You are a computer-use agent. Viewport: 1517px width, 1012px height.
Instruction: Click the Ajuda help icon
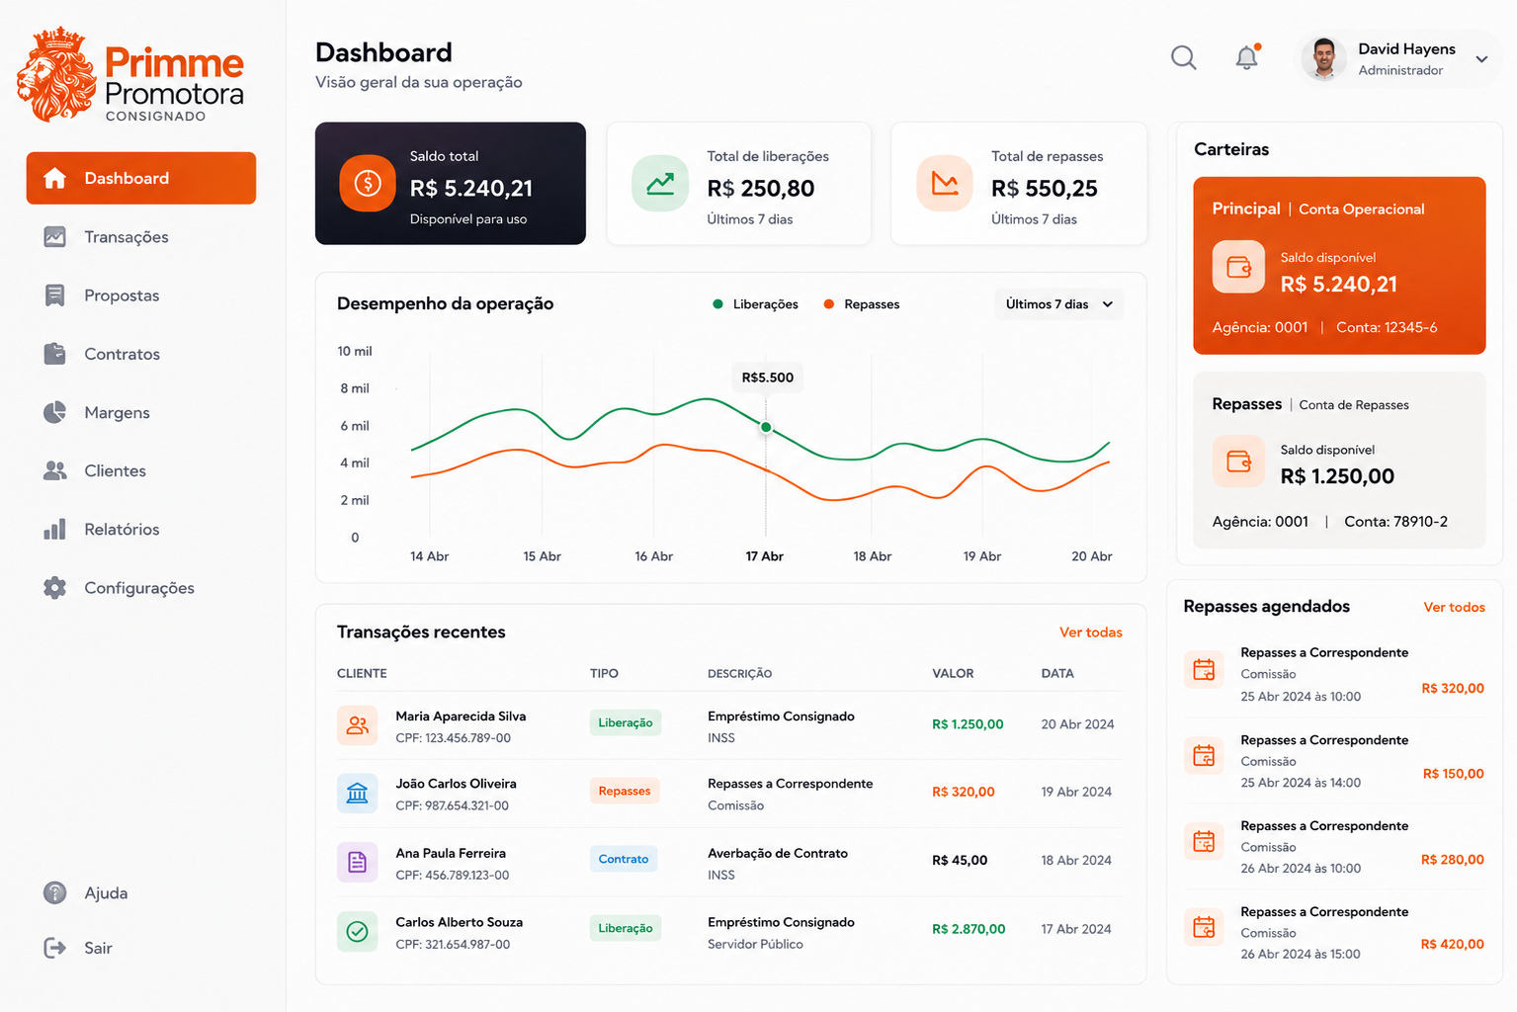click(x=55, y=892)
